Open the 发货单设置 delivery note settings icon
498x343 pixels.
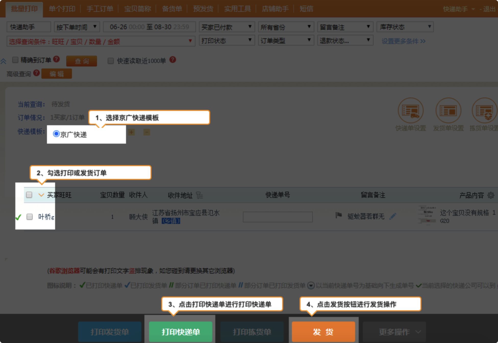pos(448,110)
